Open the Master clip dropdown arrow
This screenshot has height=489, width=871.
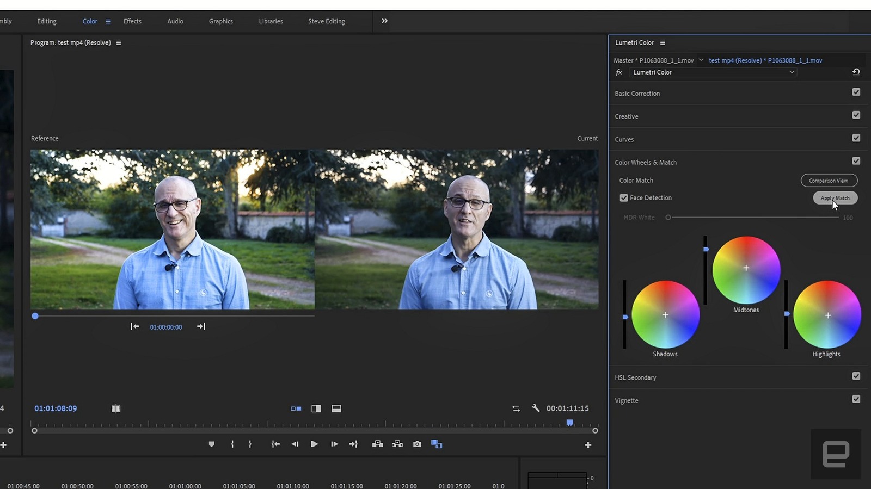(x=701, y=60)
